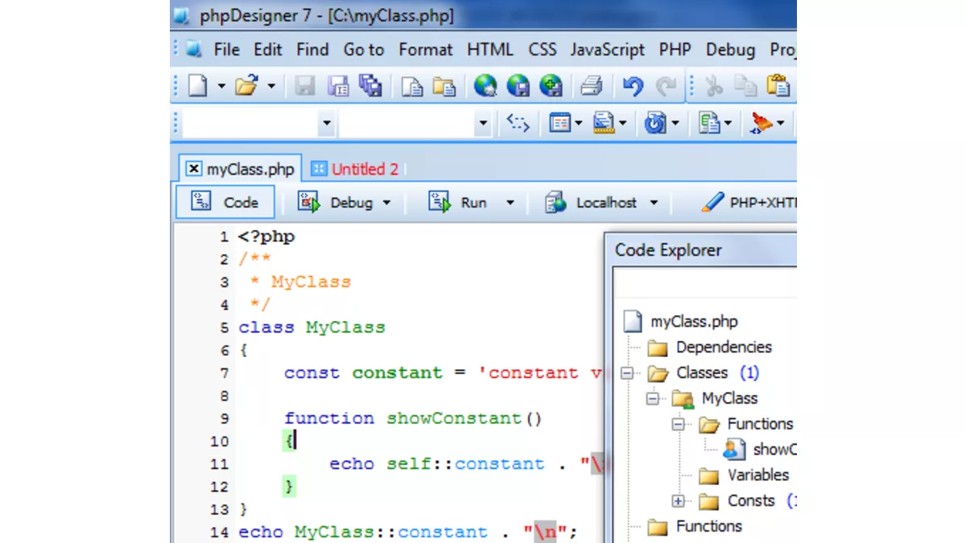966x543 pixels.
Task: Undo the last edit
Action: pos(633,85)
